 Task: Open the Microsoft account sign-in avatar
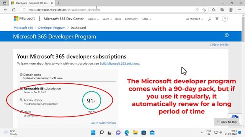[x=225, y=19]
